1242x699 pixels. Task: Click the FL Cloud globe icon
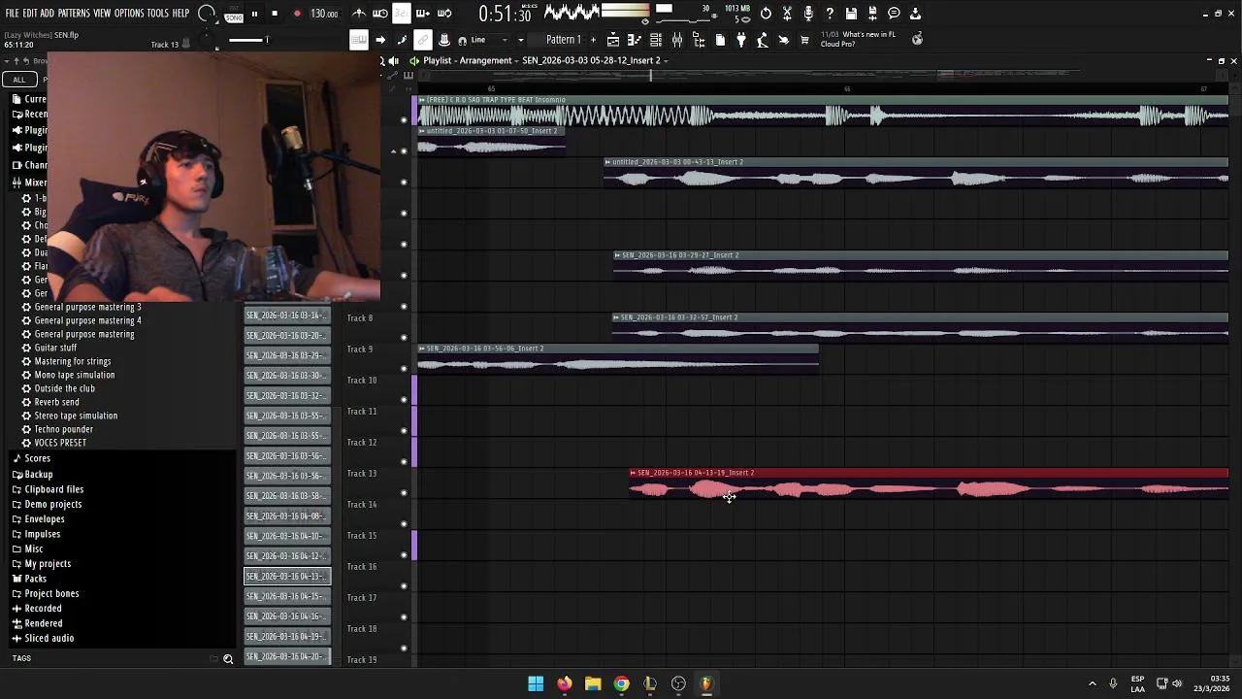click(x=917, y=40)
